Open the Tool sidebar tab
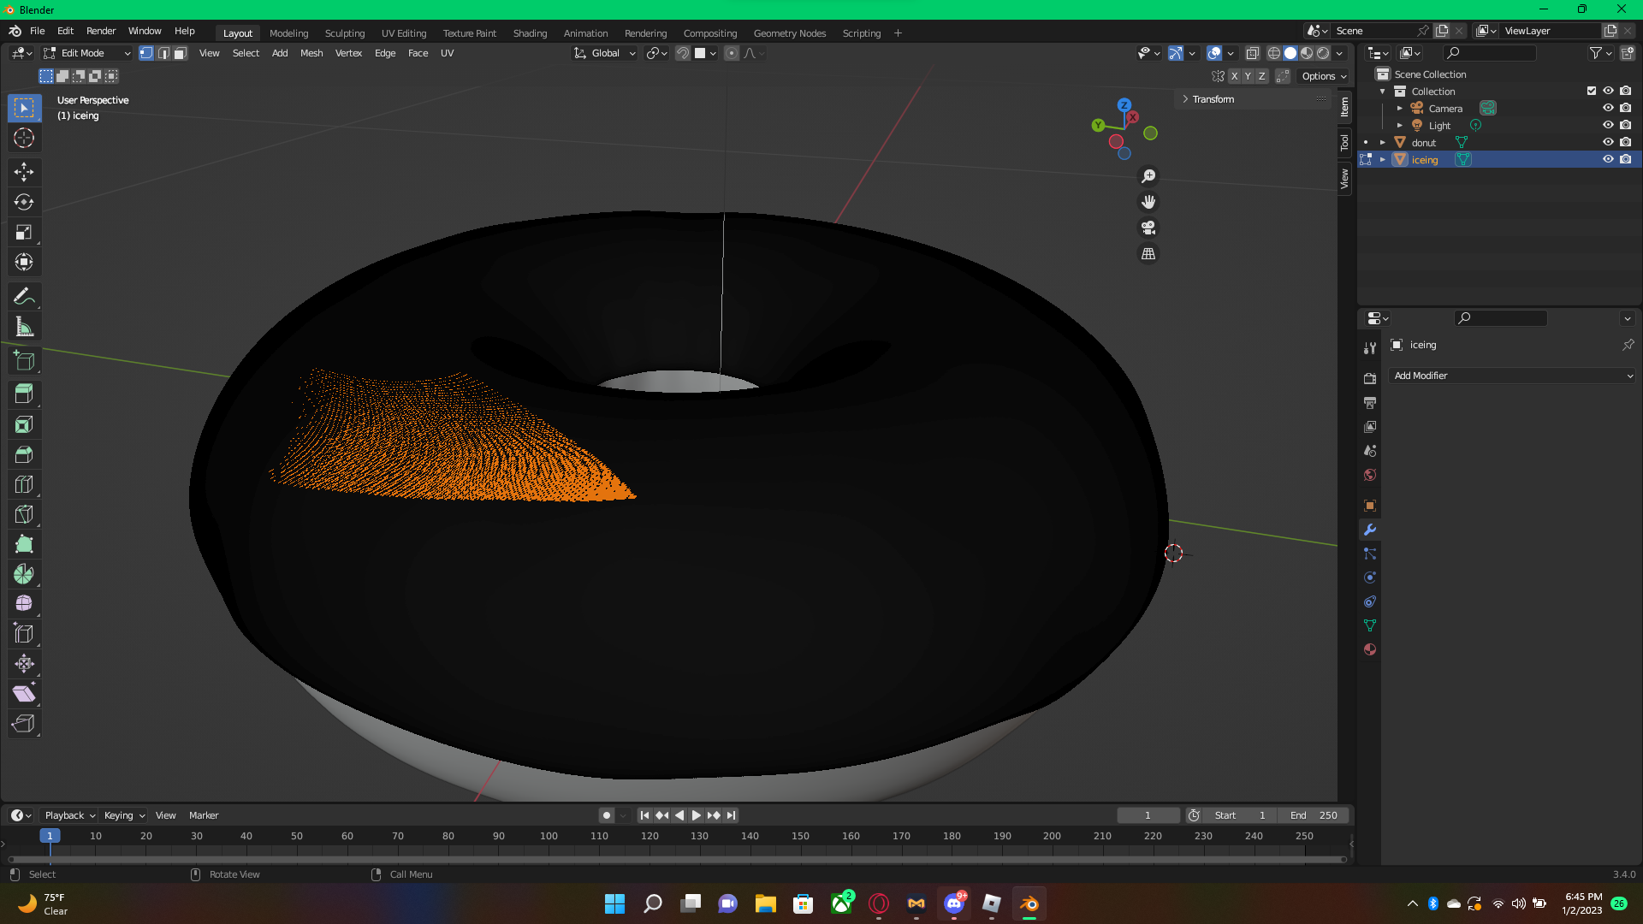 pos(1344,143)
